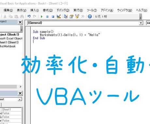Open the デバッグ(D) menu
The width and height of the screenshot is (150, 124).
pyautogui.click(x=63, y=10)
